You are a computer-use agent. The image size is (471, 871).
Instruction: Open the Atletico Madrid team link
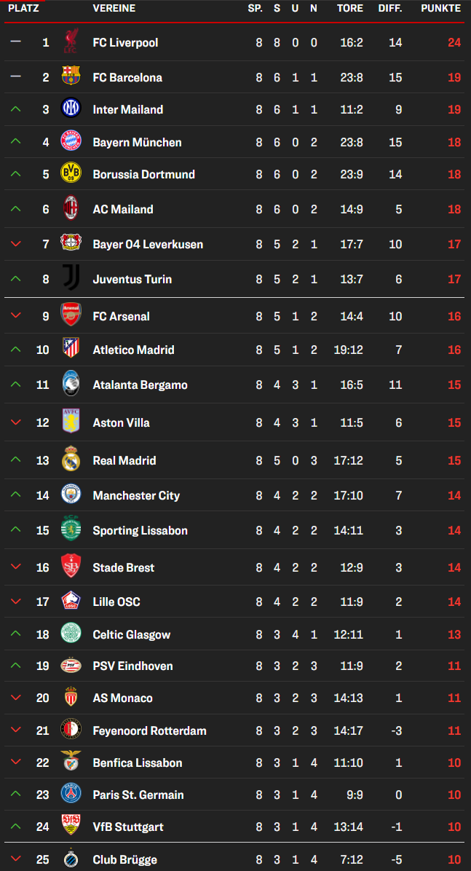pos(133,350)
